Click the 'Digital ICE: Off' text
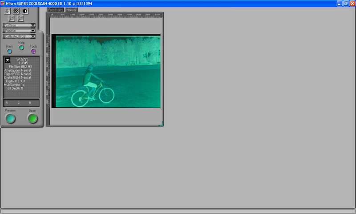Image resolution: width=356 pixels, height=214 pixels. (x=16, y=81)
